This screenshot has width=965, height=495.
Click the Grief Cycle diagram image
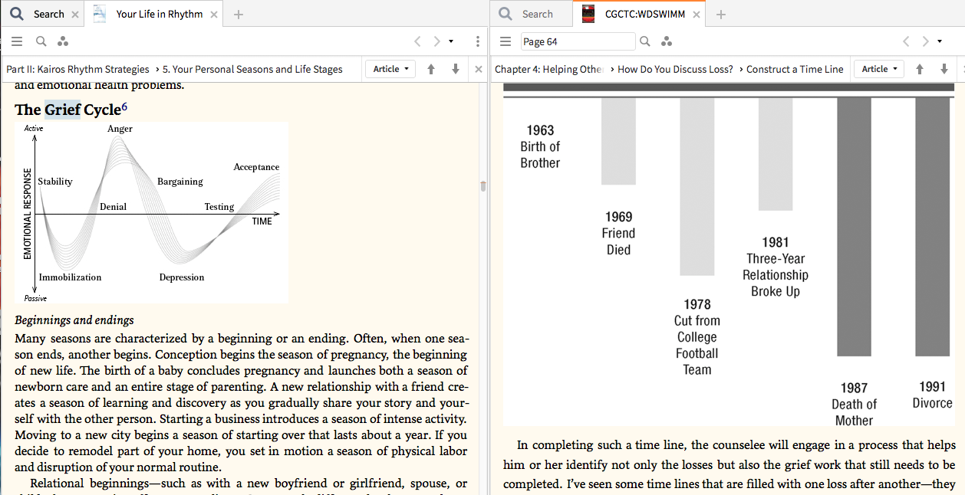tap(151, 212)
